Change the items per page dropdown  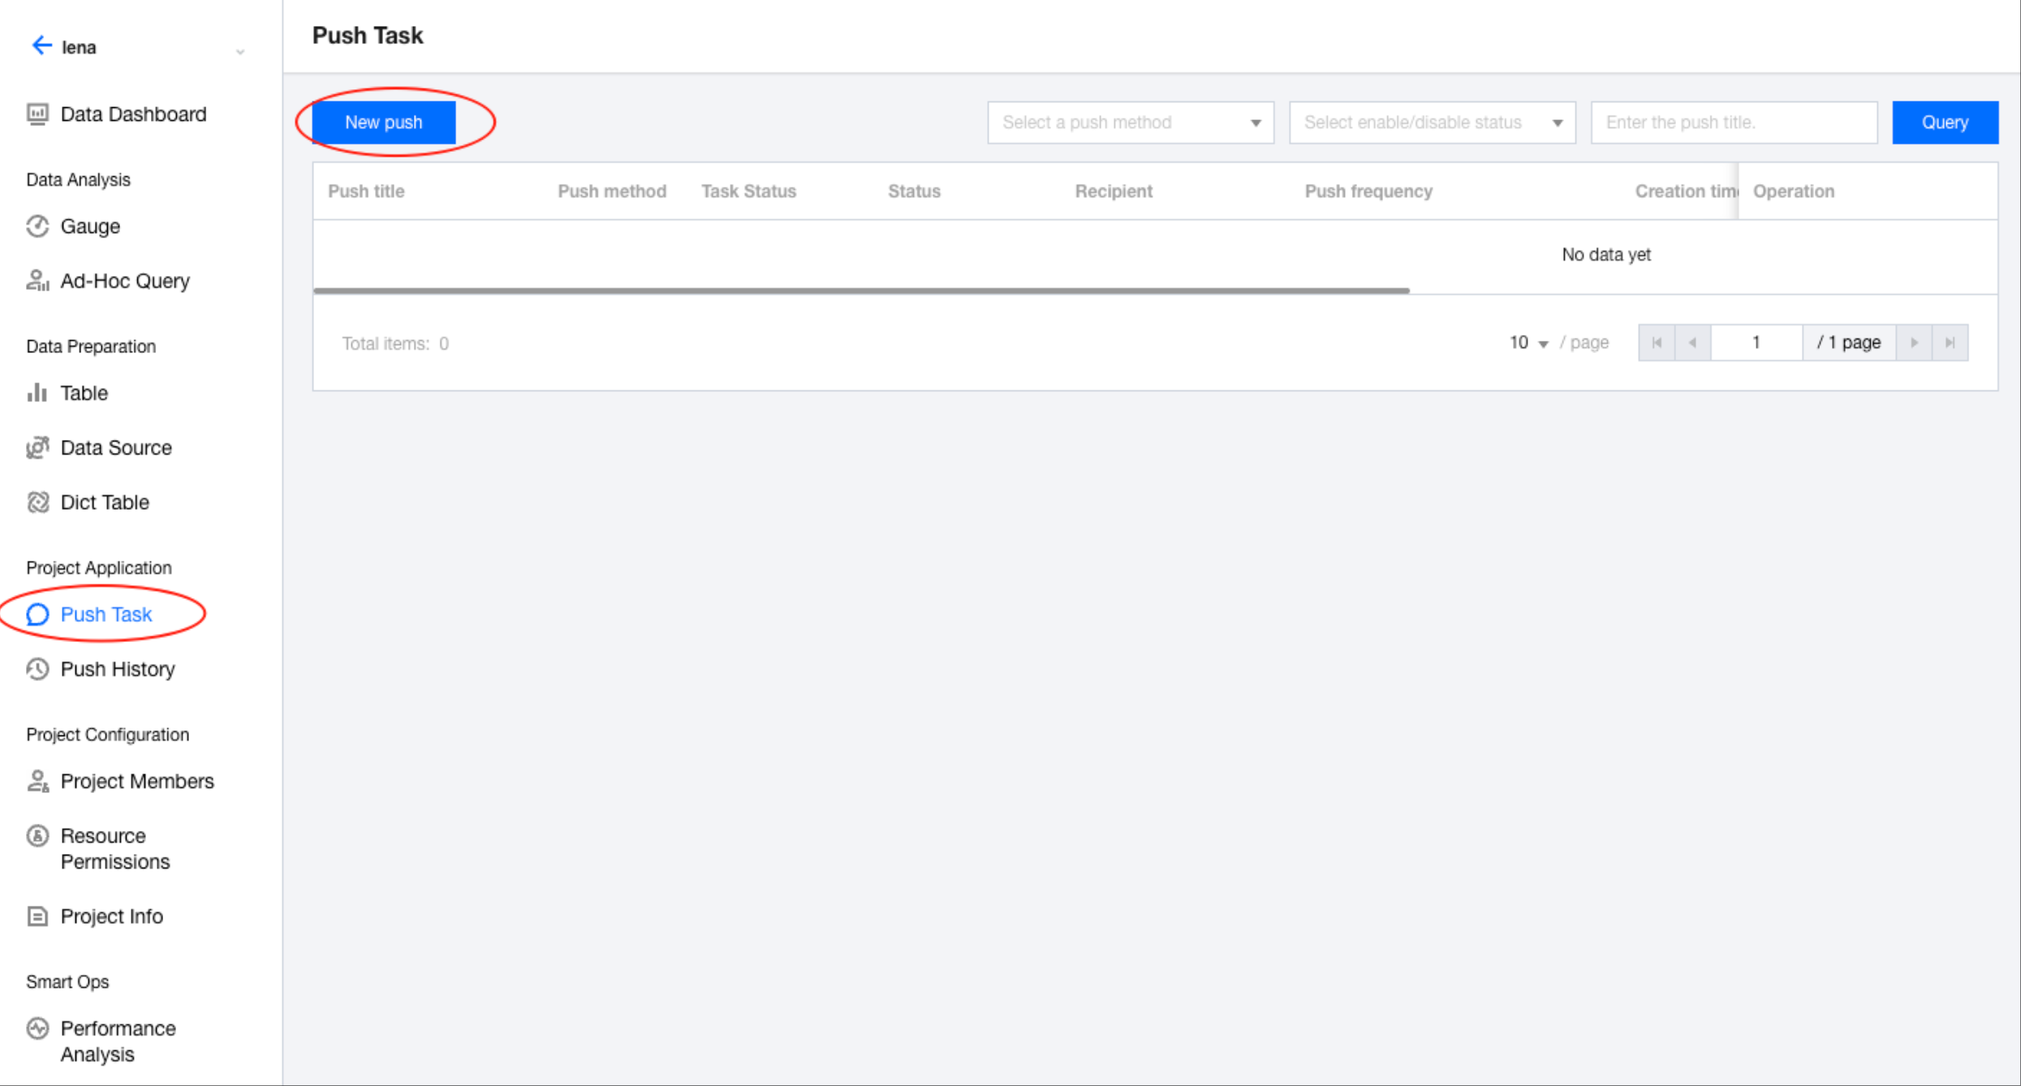(1528, 343)
